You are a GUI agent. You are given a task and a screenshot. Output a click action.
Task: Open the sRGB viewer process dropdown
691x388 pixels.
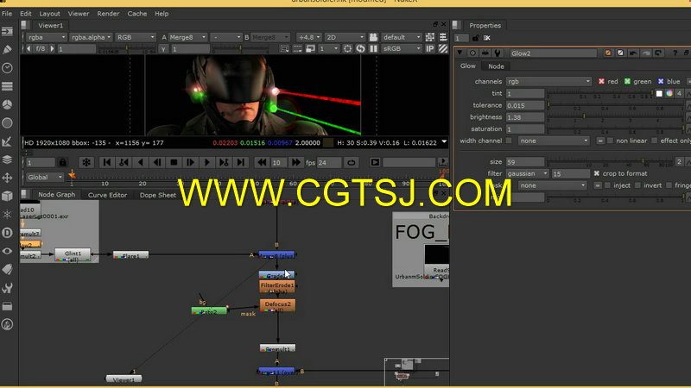pos(401,49)
